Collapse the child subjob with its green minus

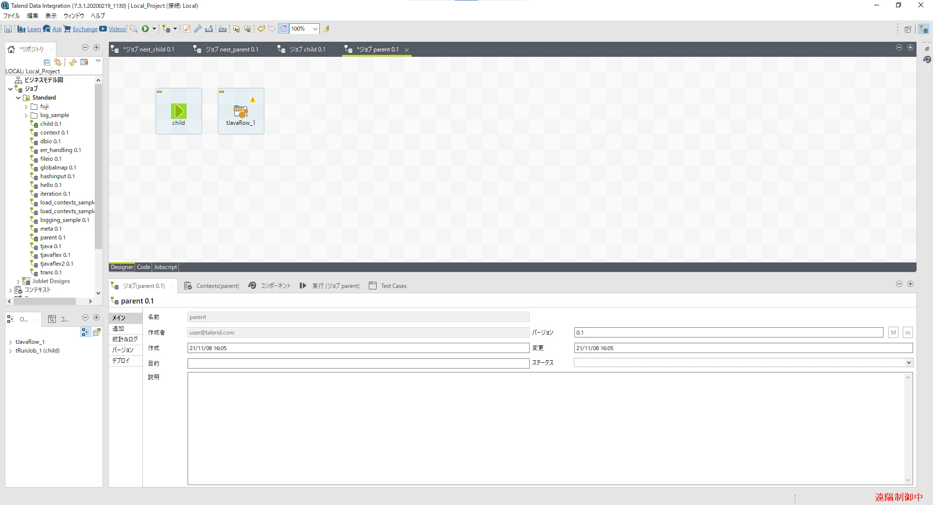click(159, 92)
